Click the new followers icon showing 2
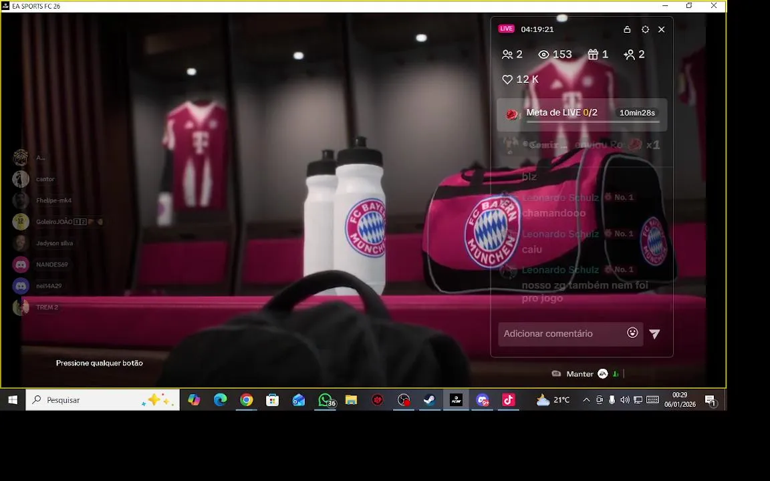Screen dimensions: 770x481 pyautogui.click(x=629, y=55)
